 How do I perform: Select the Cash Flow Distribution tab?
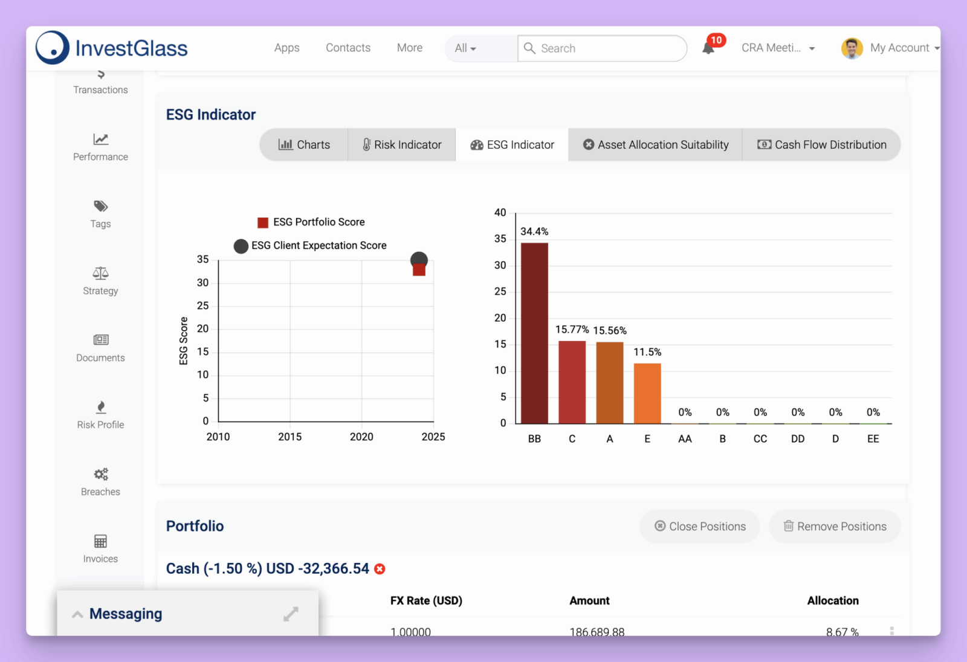point(822,145)
